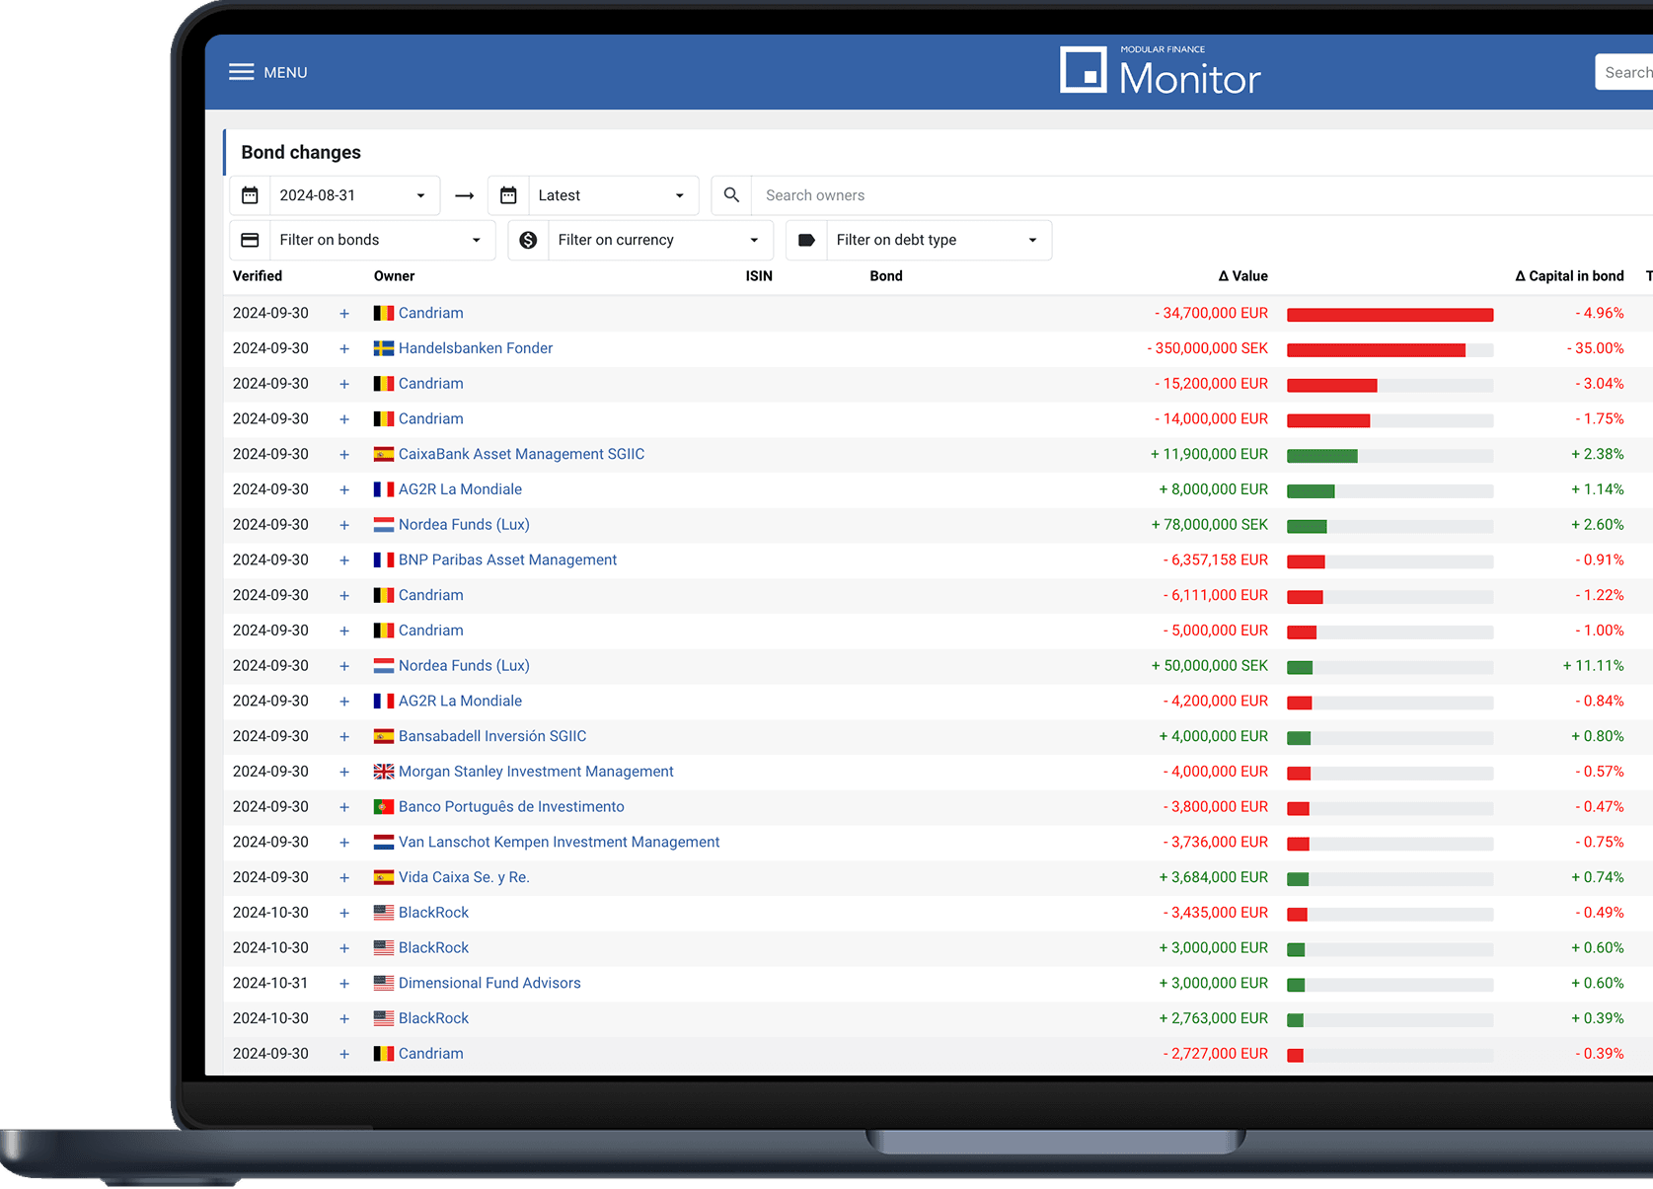Click the Search owners input field
This screenshot has height=1189, width=1653.
(x=1202, y=195)
